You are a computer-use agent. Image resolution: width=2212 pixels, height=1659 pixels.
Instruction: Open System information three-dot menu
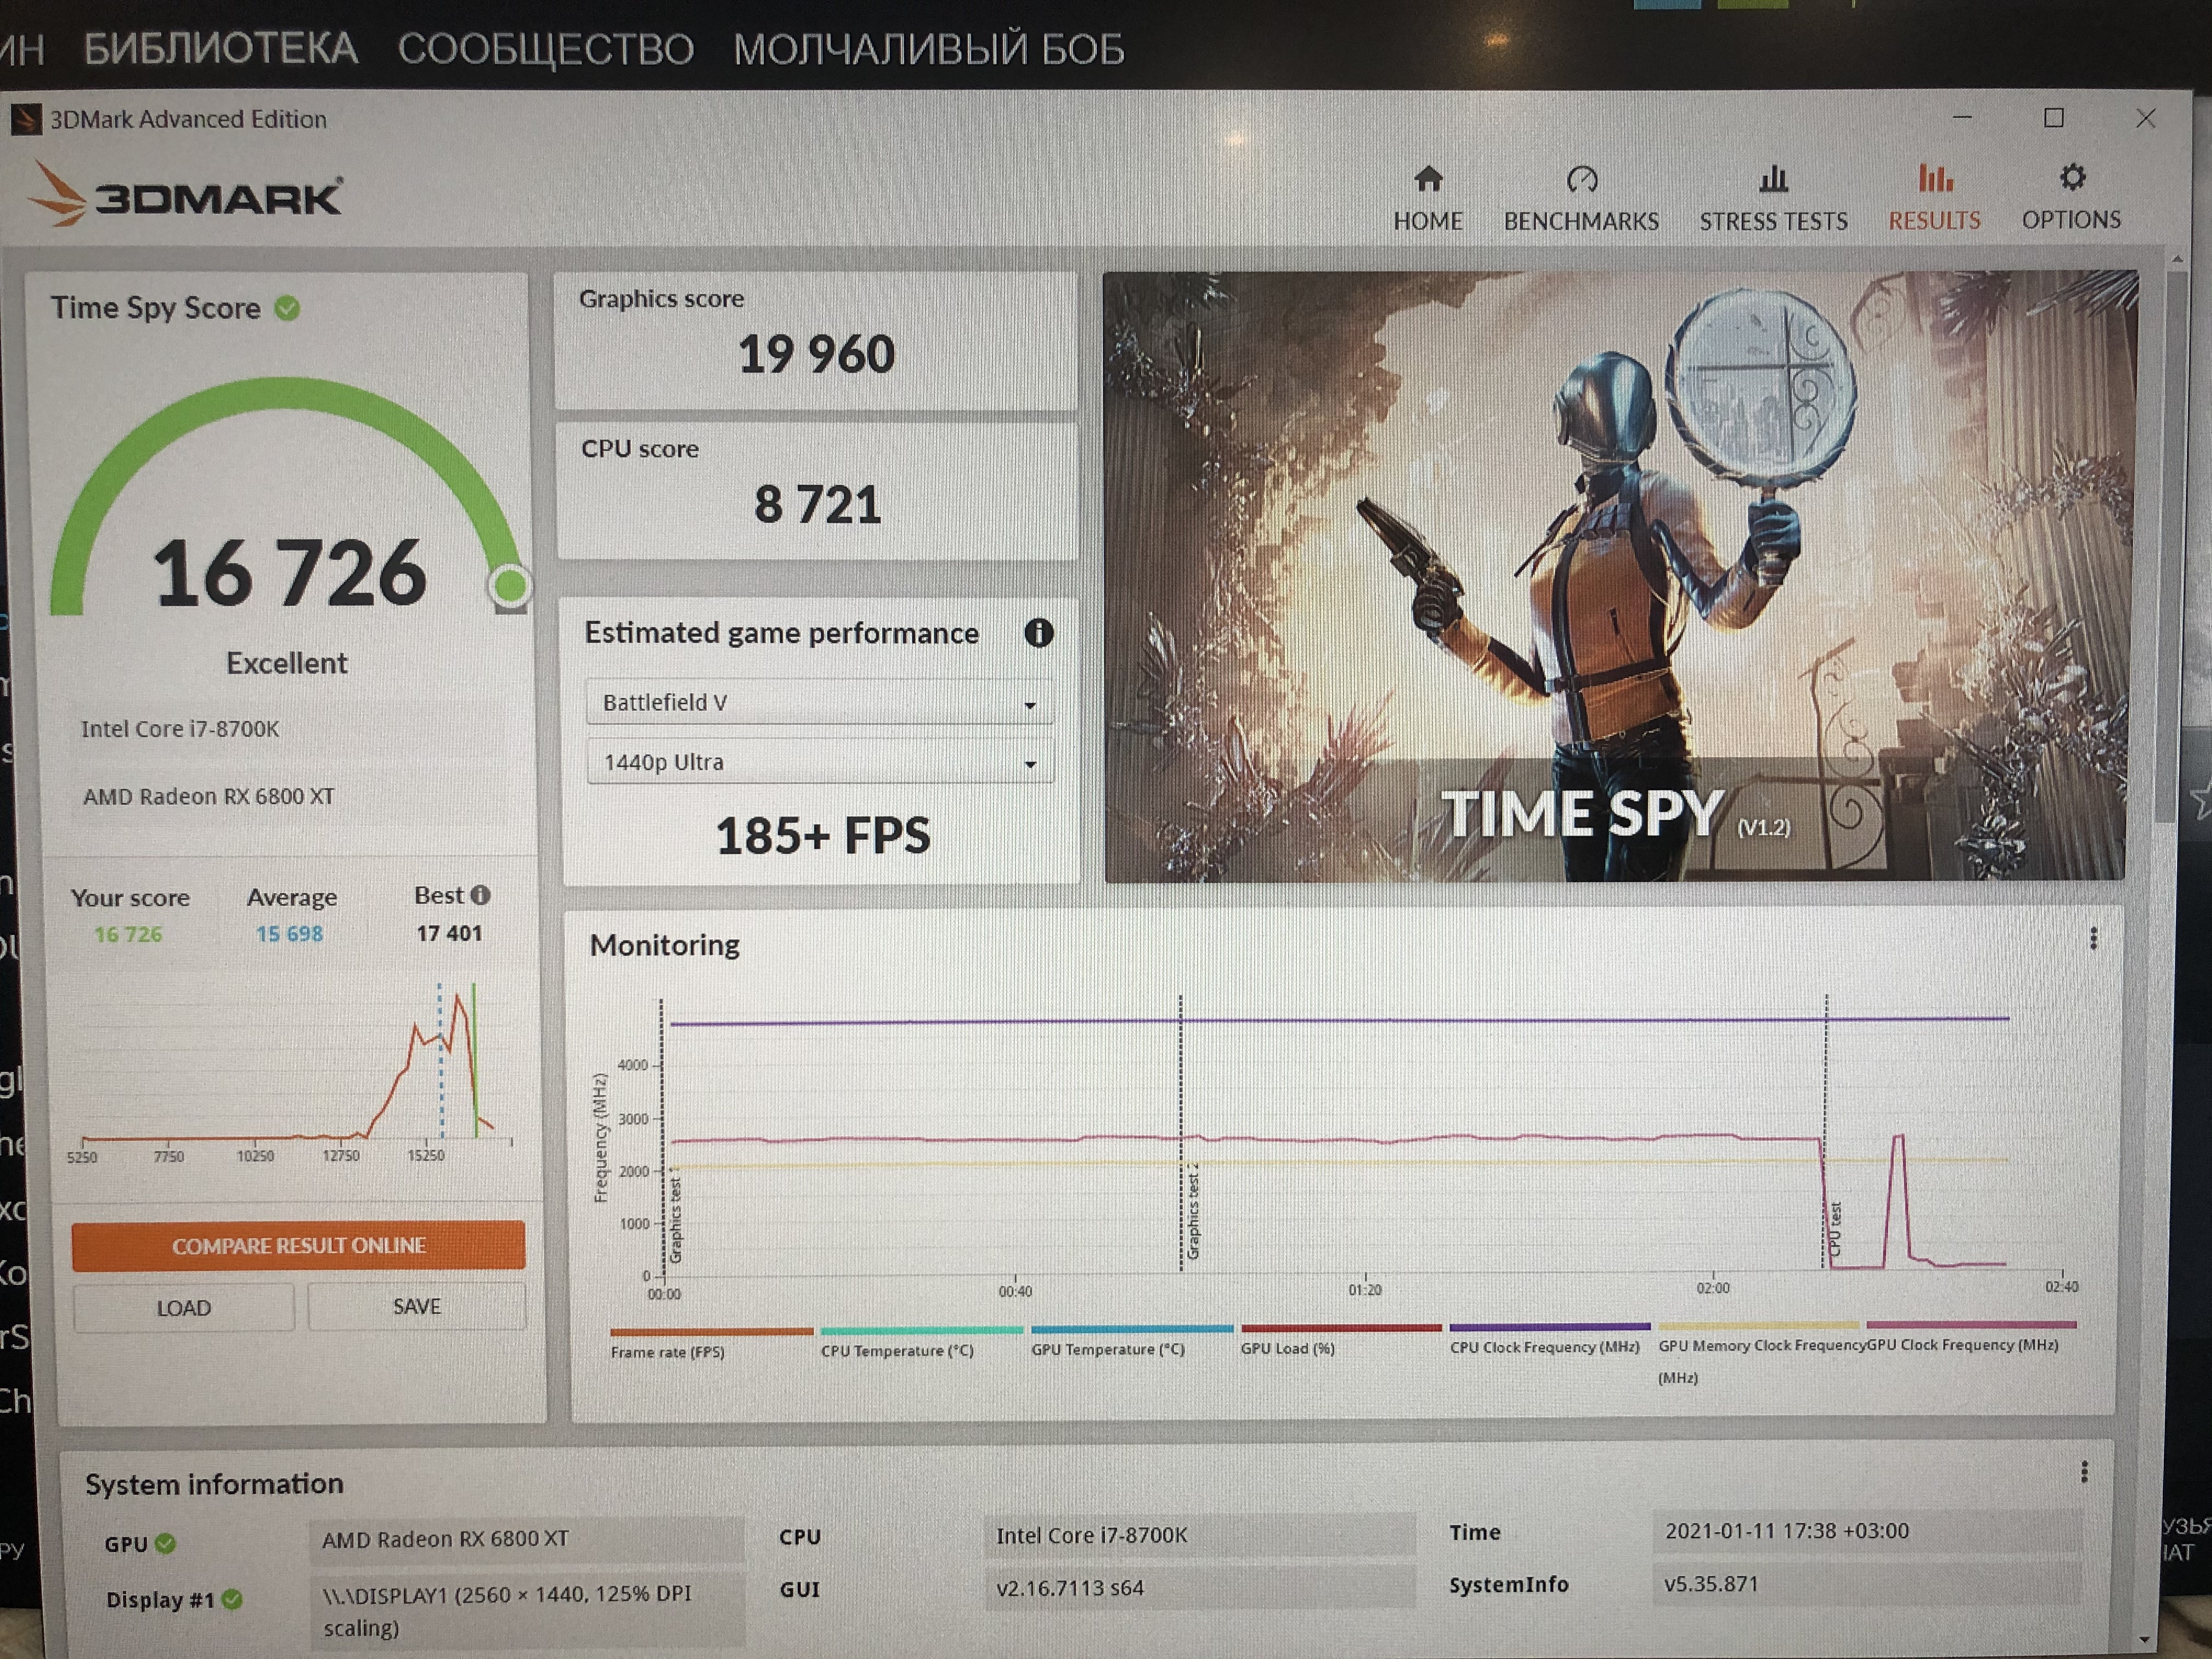[x=2084, y=1471]
